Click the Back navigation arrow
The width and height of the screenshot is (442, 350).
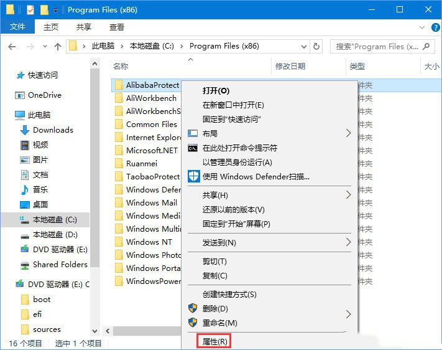pyautogui.click(x=12, y=46)
